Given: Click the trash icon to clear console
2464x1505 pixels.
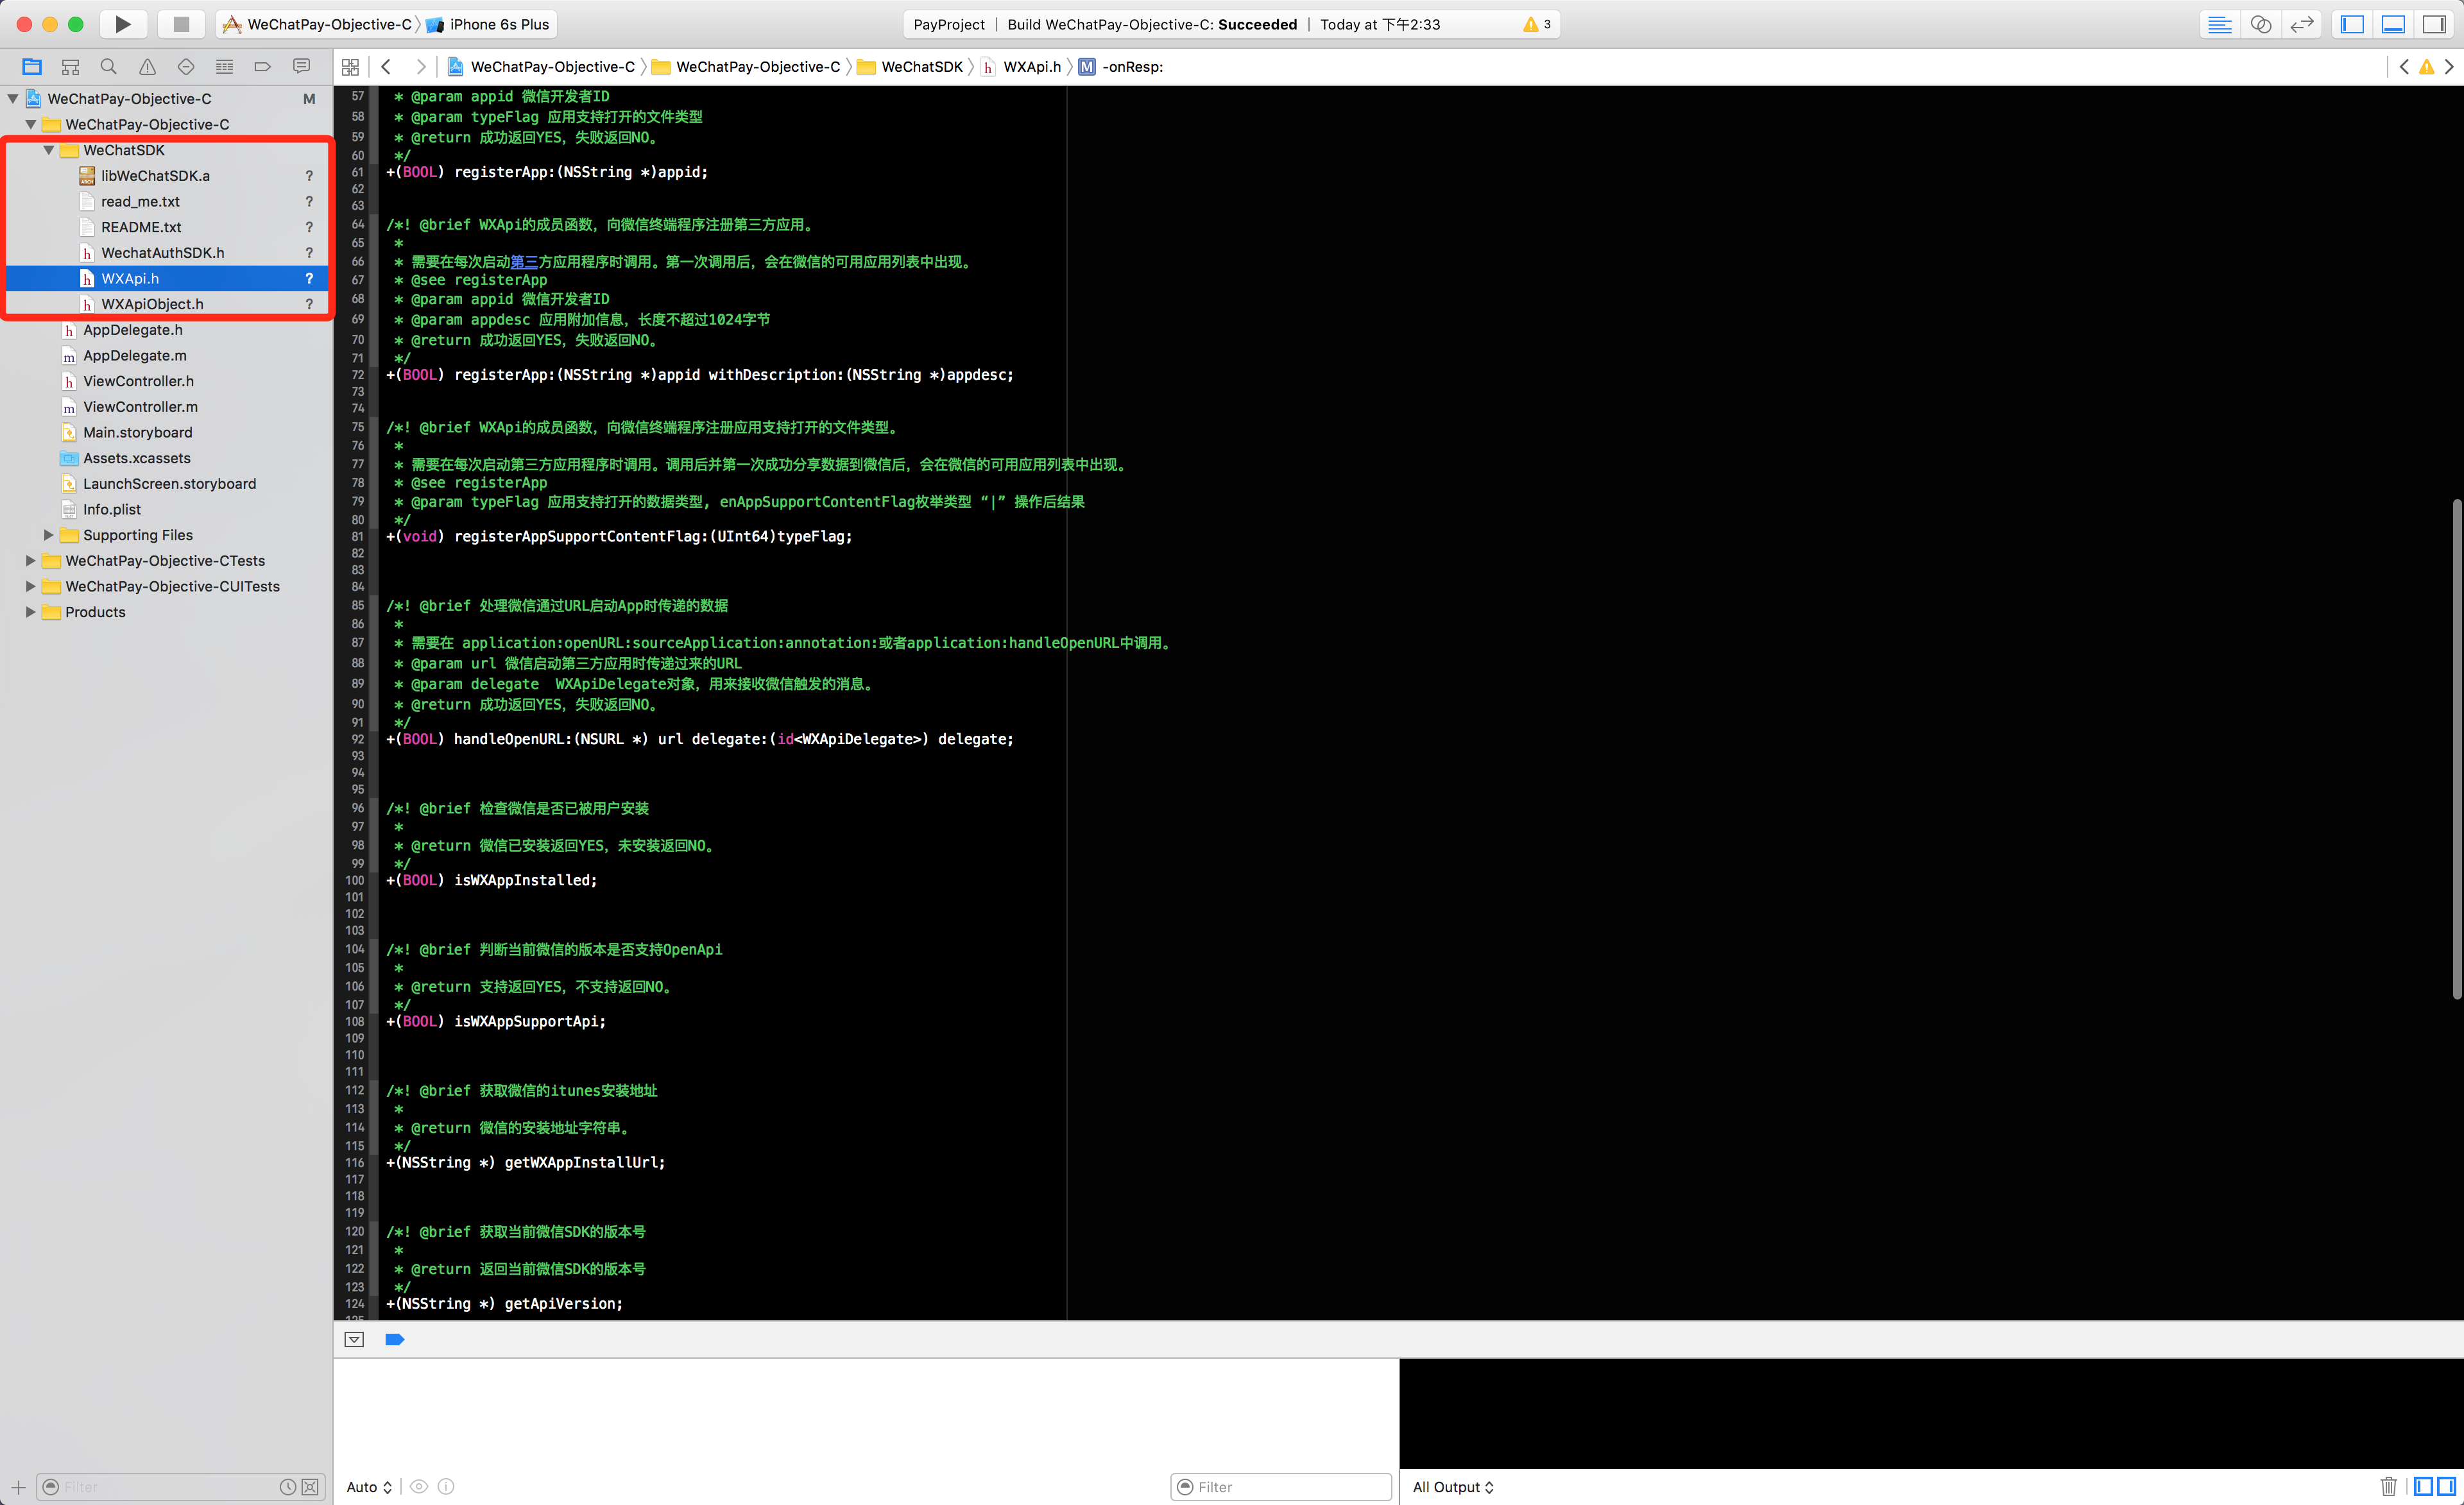Looking at the screenshot, I should 2388,1486.
